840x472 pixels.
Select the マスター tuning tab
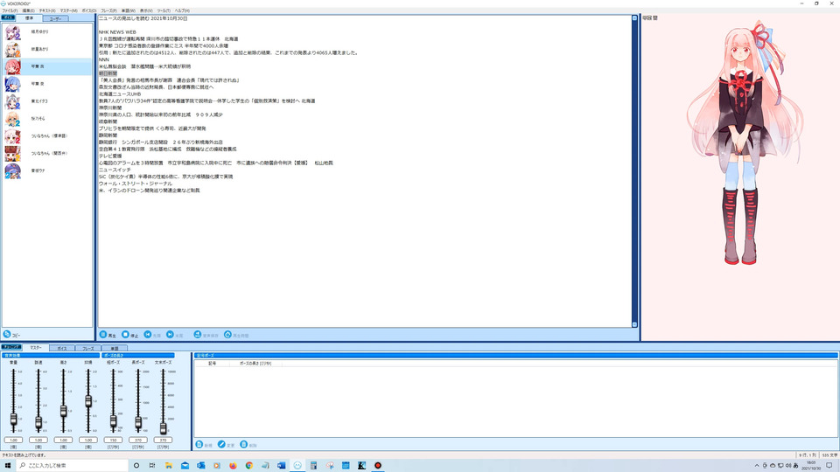[x=35, y=348]
